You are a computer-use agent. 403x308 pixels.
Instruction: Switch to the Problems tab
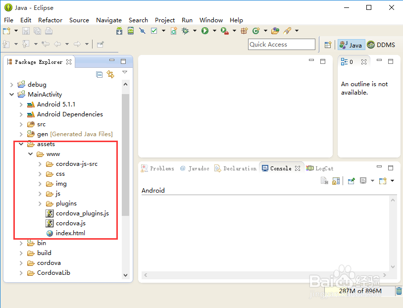[158, 168]
